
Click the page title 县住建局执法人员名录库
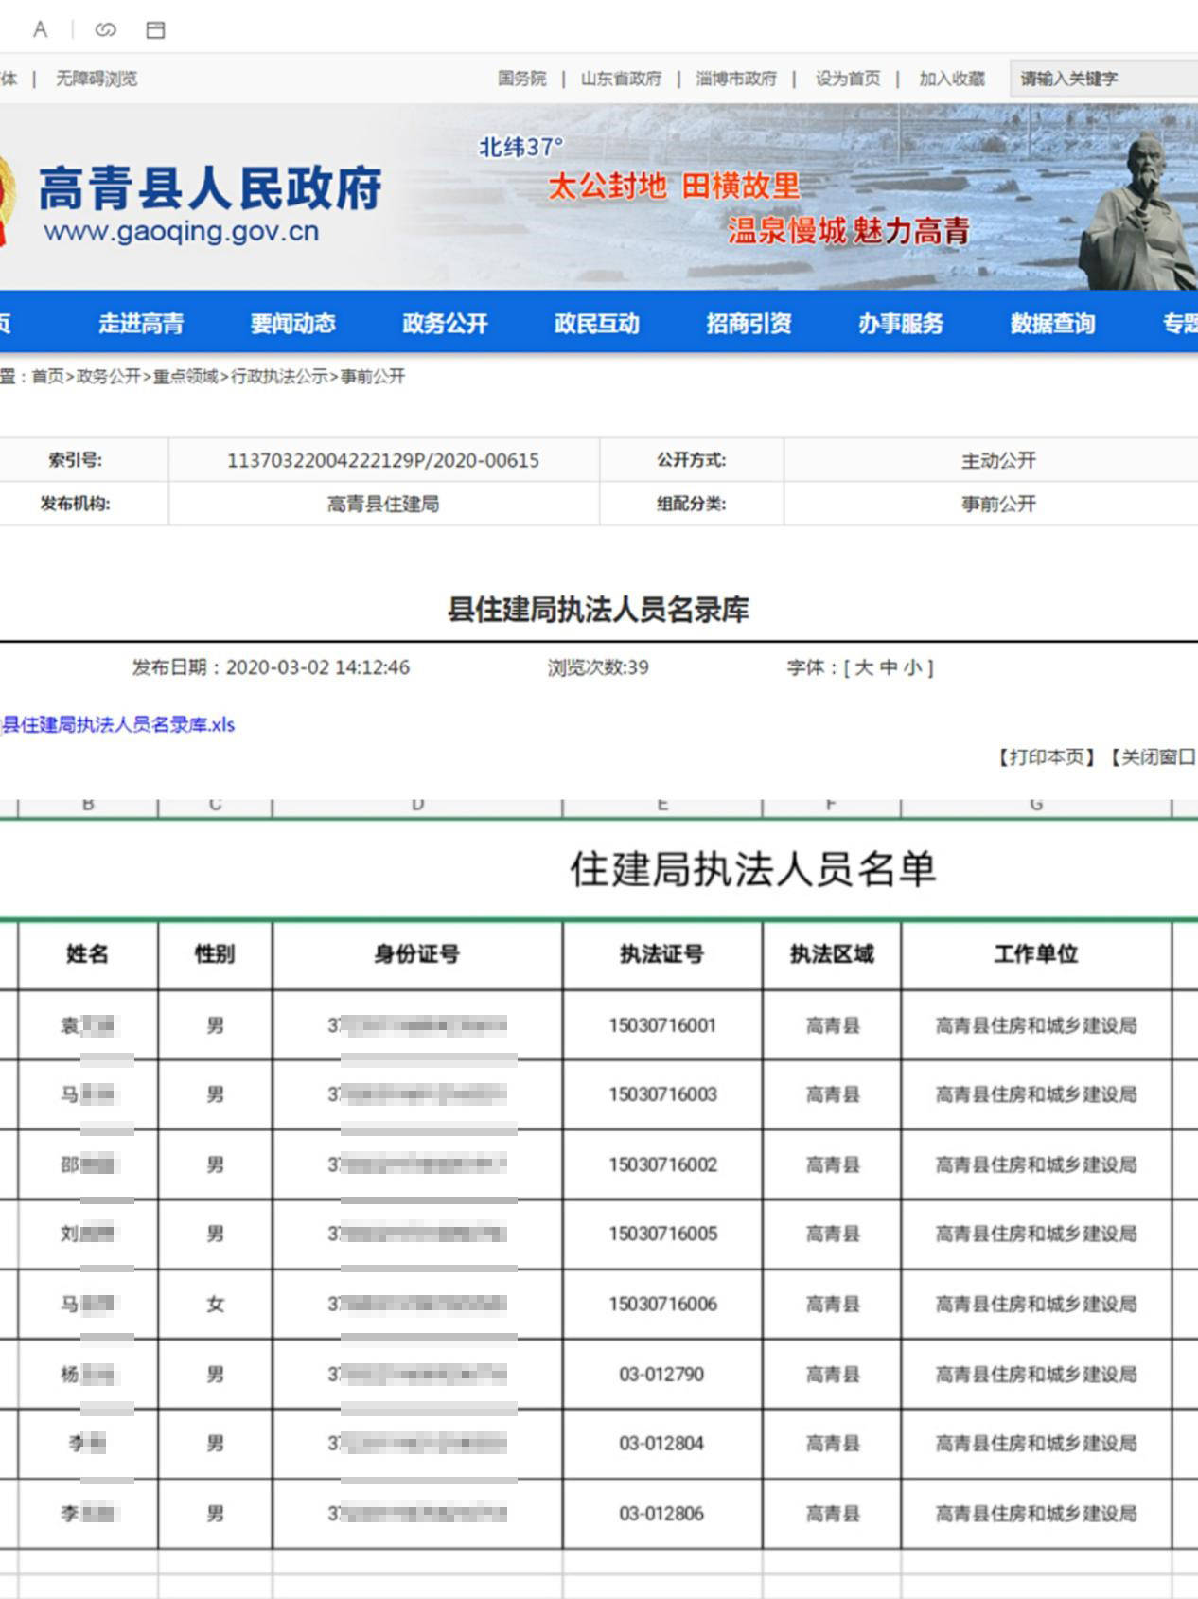(598, 609)
